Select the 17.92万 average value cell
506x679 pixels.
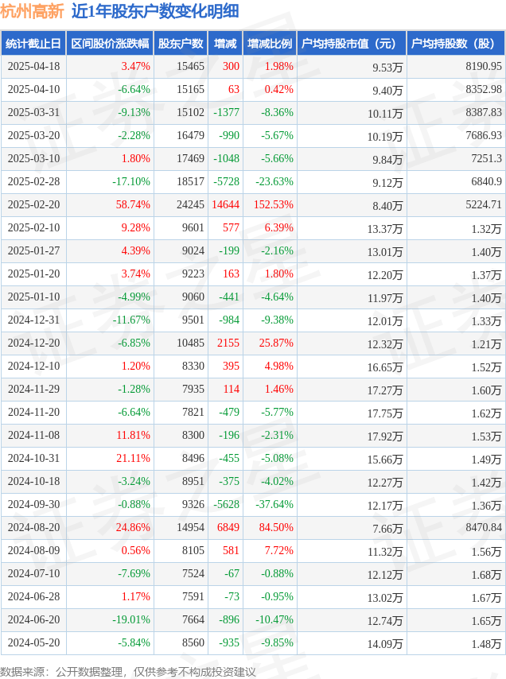(385, 436)
